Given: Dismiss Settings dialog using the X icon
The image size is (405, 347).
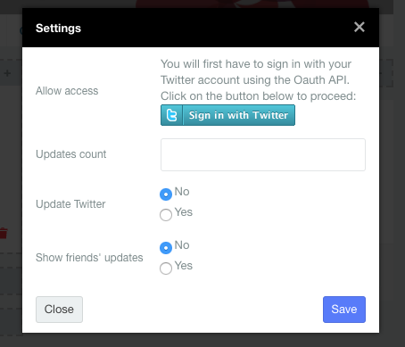Looking at the screenshot, I should (360, 27).
